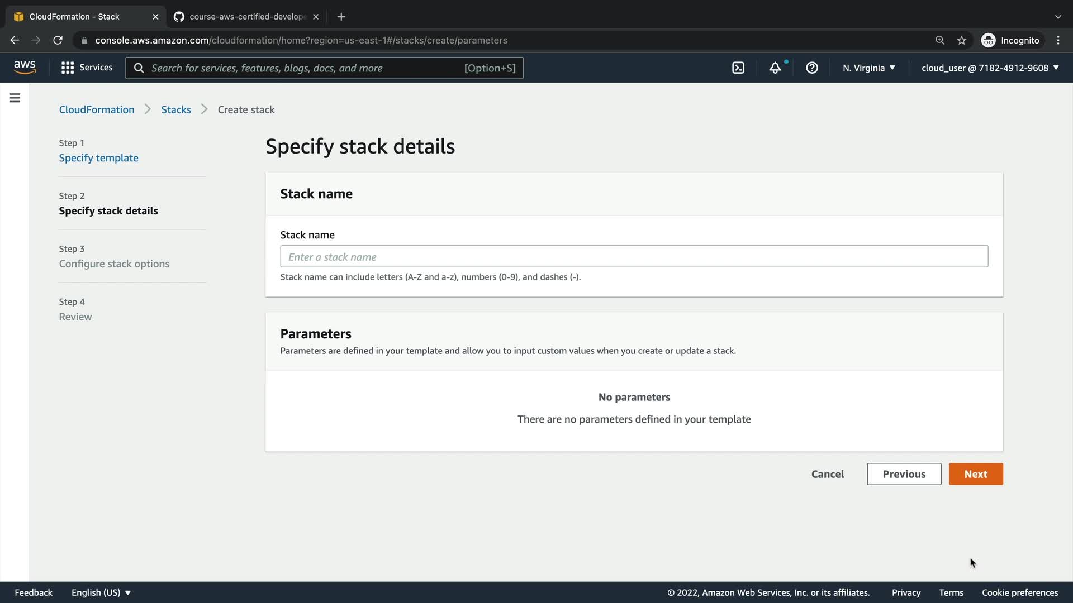Viewport: 1073px width, 603px height.
Task: Cancel the stack creation
Action: point(828,474)
